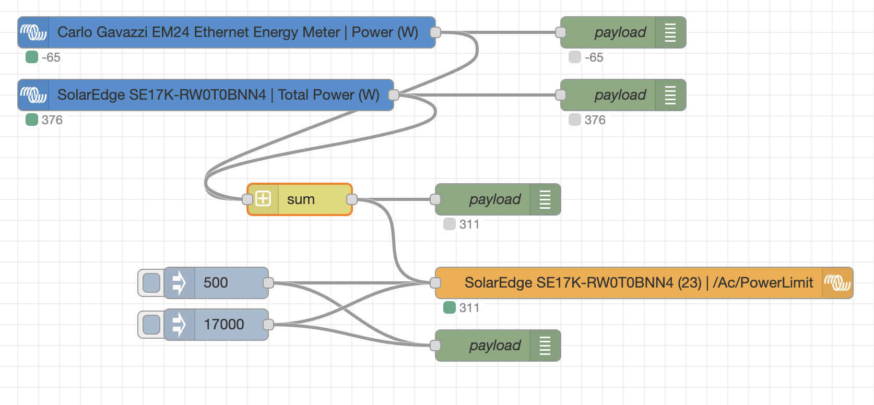This screenshot has width=874, height=405.
Task: Click the '-65' status text under the Carlo Gavazzi node
Action: (x=51, y=57)
